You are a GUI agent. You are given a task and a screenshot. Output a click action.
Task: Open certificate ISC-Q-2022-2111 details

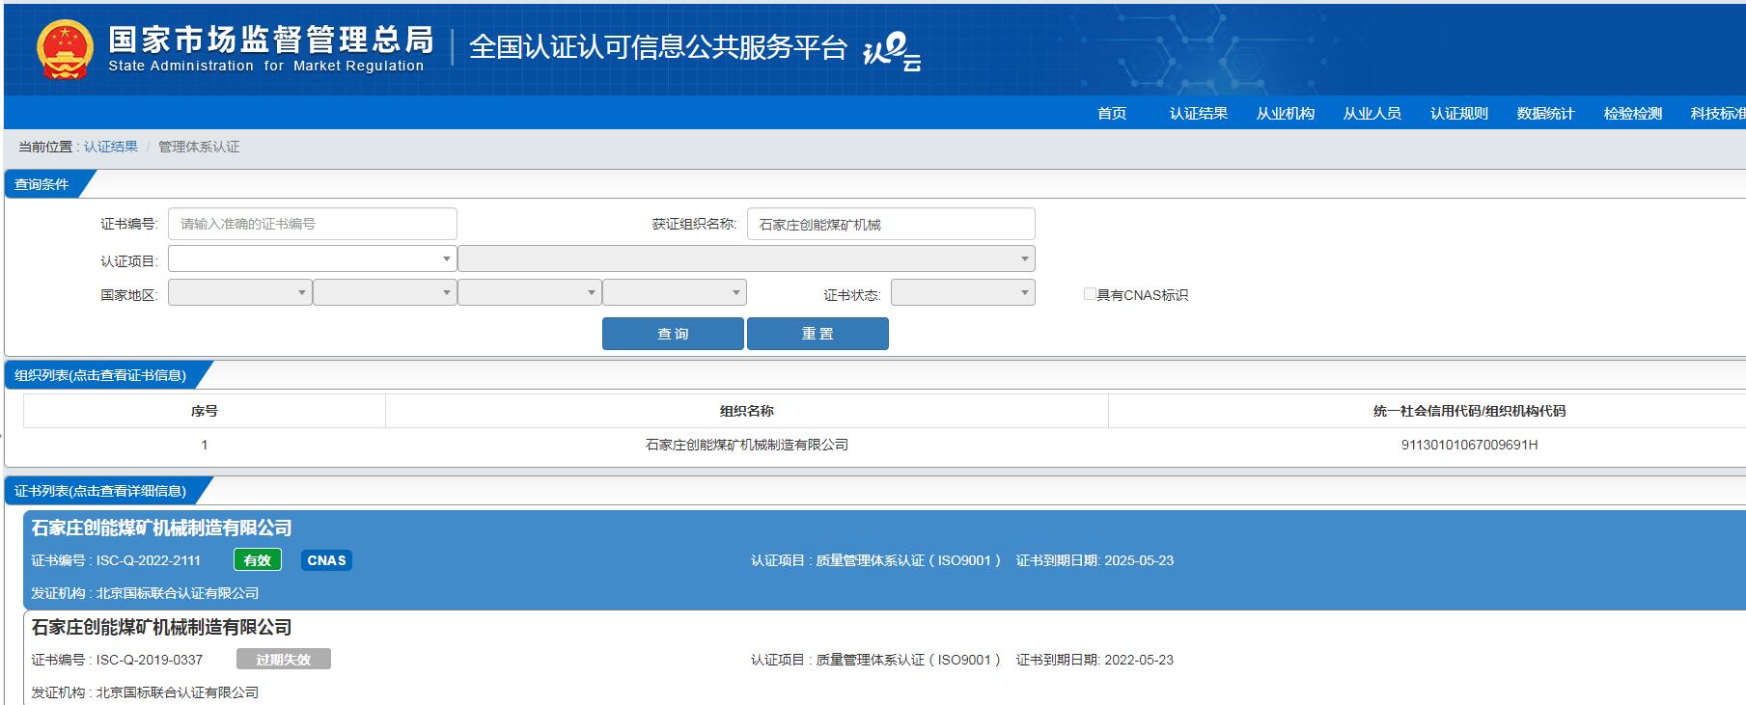point(884,560)
